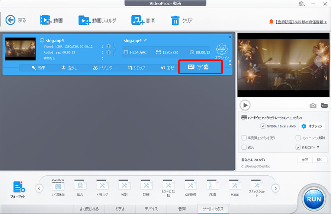Expand the Audio1 track selector arrows
The width and height of the screenshot is (331, 214).
102,52
